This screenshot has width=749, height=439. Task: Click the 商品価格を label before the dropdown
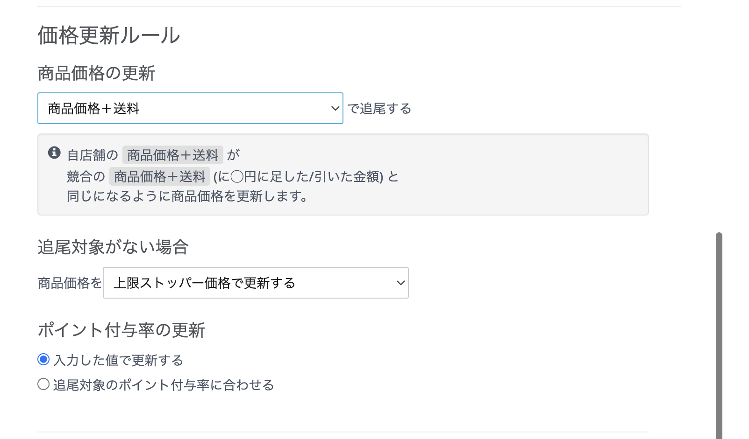[x=70, y=283]
